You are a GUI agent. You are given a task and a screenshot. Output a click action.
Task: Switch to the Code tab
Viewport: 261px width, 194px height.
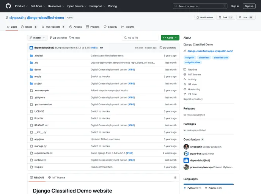click(12, 27)
